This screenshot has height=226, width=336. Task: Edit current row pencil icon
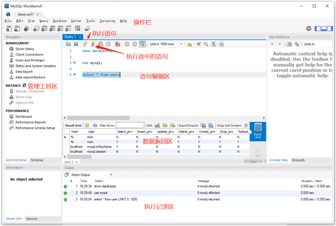point(157,125)
